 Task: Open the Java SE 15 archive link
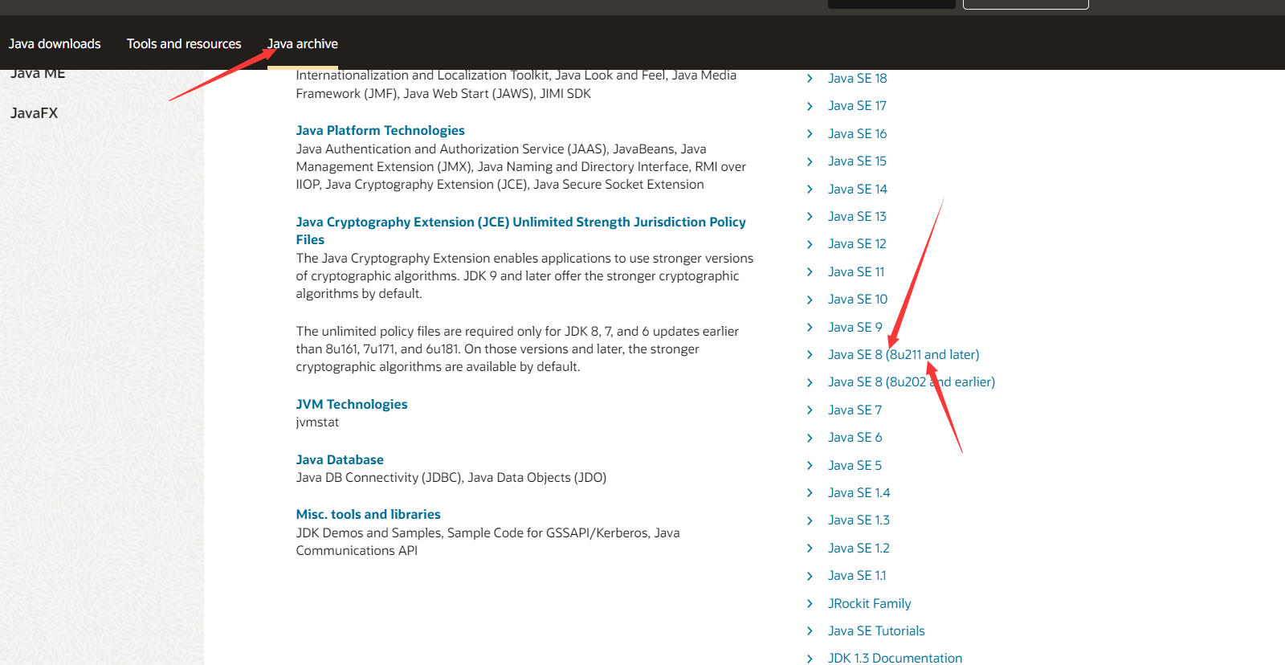click(857, 161)
